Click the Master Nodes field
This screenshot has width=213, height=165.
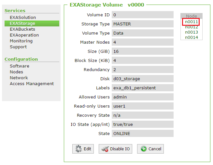143,42
